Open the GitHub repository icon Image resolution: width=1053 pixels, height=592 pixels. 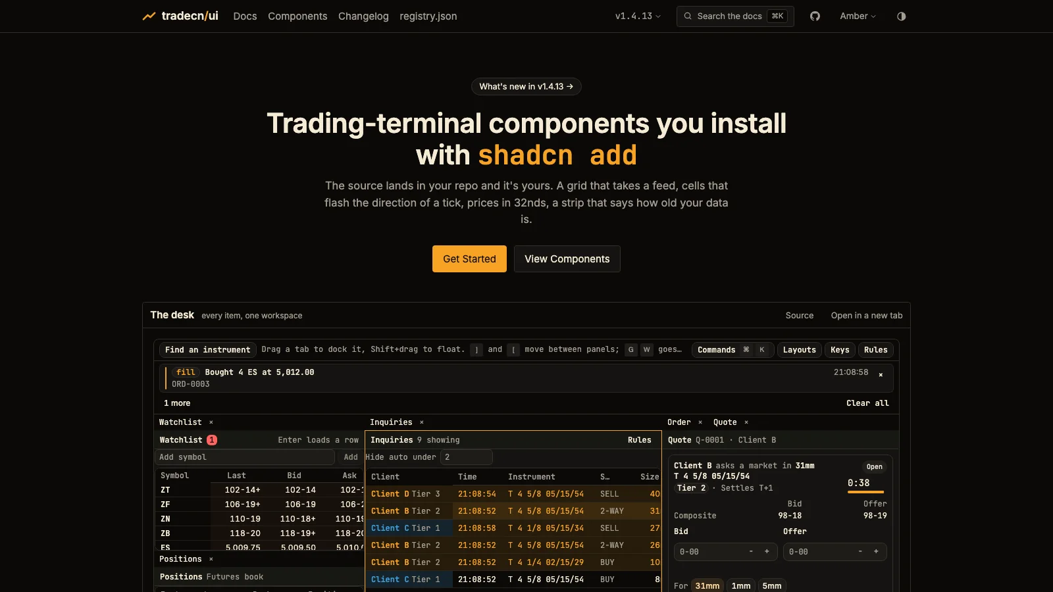point(815,16)
